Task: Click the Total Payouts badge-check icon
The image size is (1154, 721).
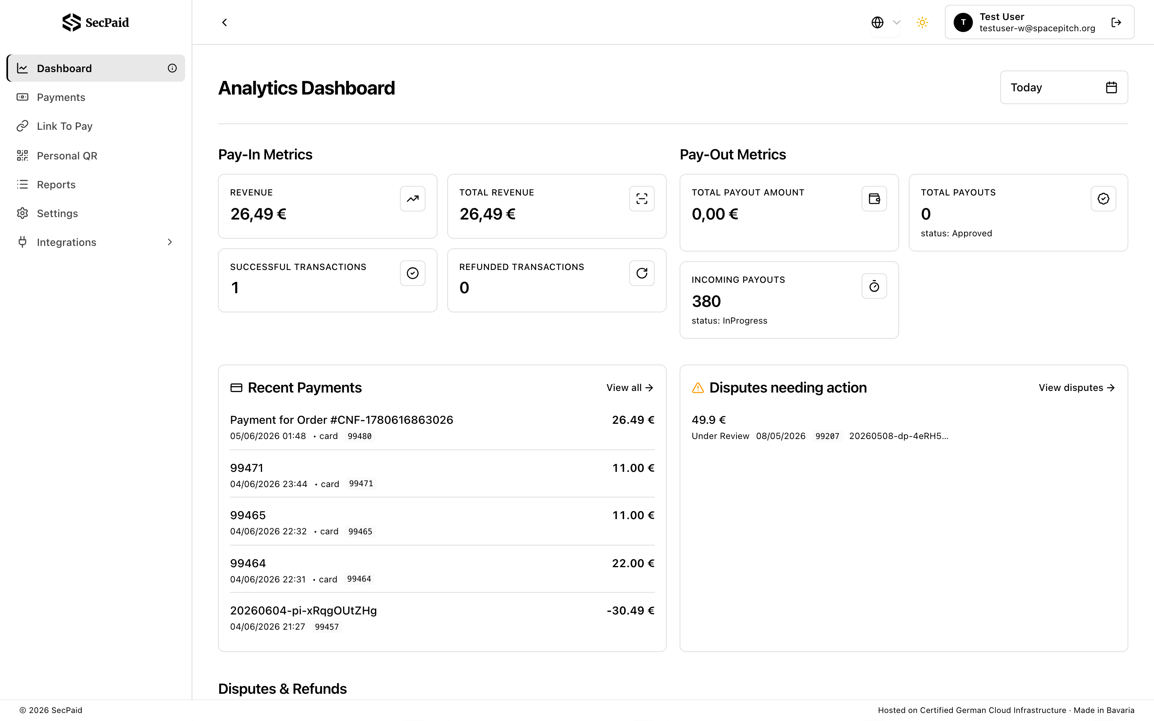Action: pos(1104,199)
